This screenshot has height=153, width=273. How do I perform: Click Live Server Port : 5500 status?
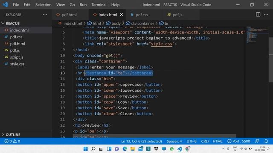coord(238,141)
